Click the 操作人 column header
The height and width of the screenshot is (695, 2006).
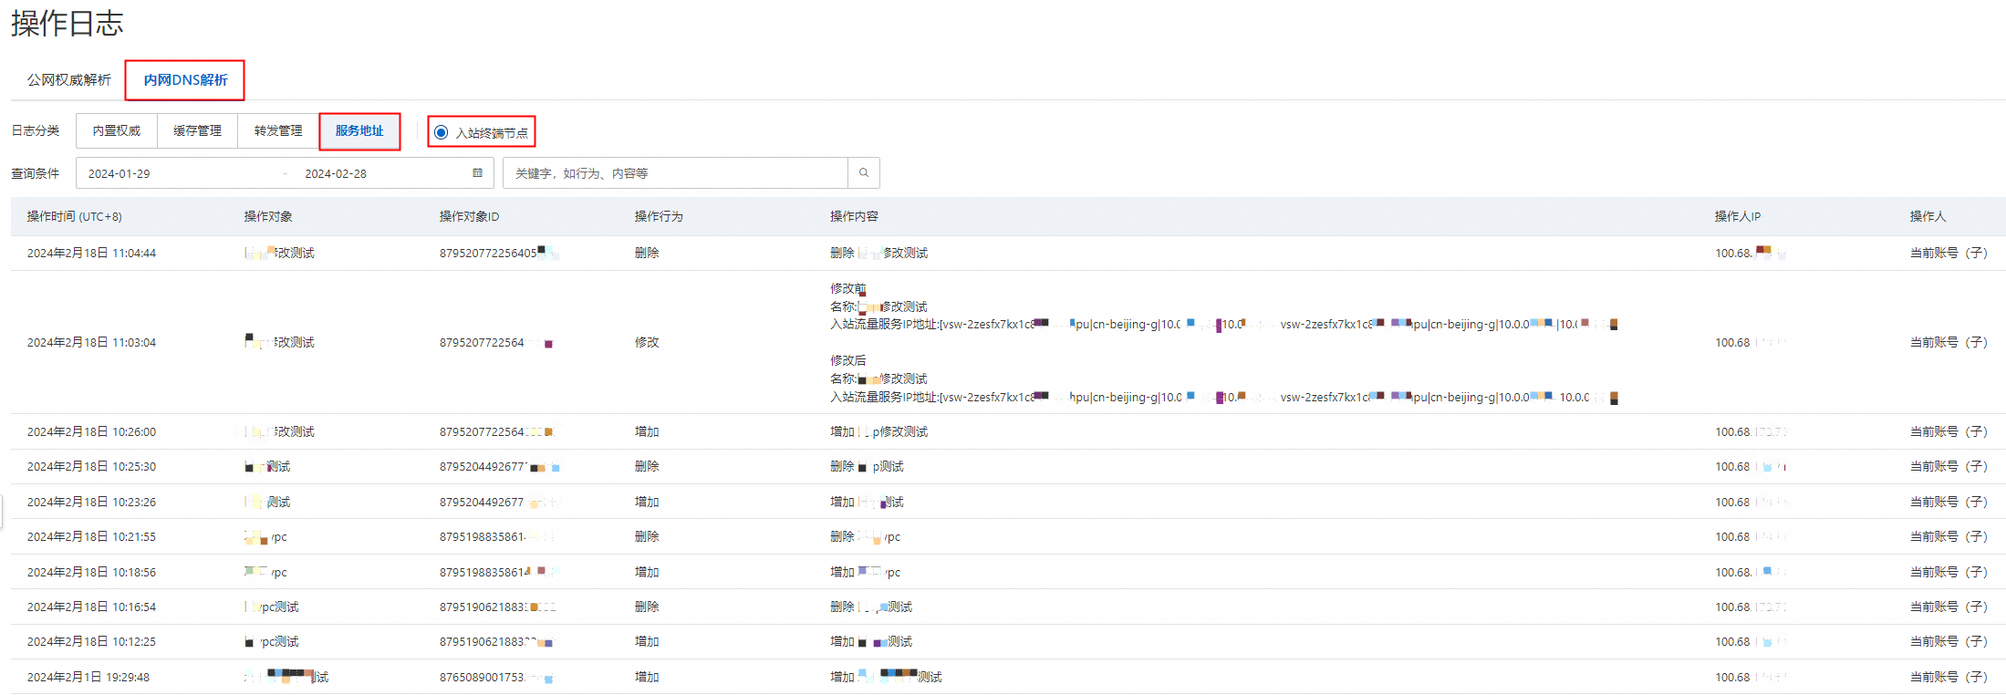coord(1928,216)
